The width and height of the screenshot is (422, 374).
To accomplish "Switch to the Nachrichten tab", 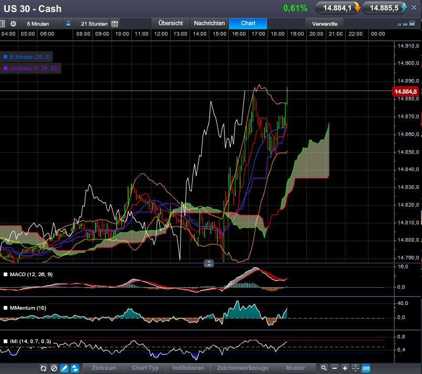I will point(209,24).
